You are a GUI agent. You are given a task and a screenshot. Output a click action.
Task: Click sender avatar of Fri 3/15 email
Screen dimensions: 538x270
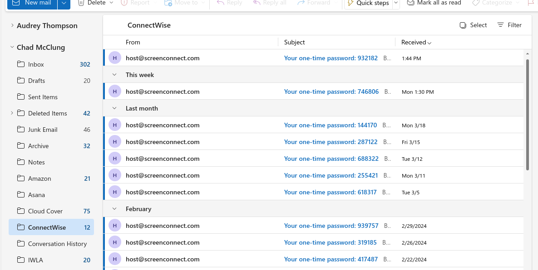[114, 142]
